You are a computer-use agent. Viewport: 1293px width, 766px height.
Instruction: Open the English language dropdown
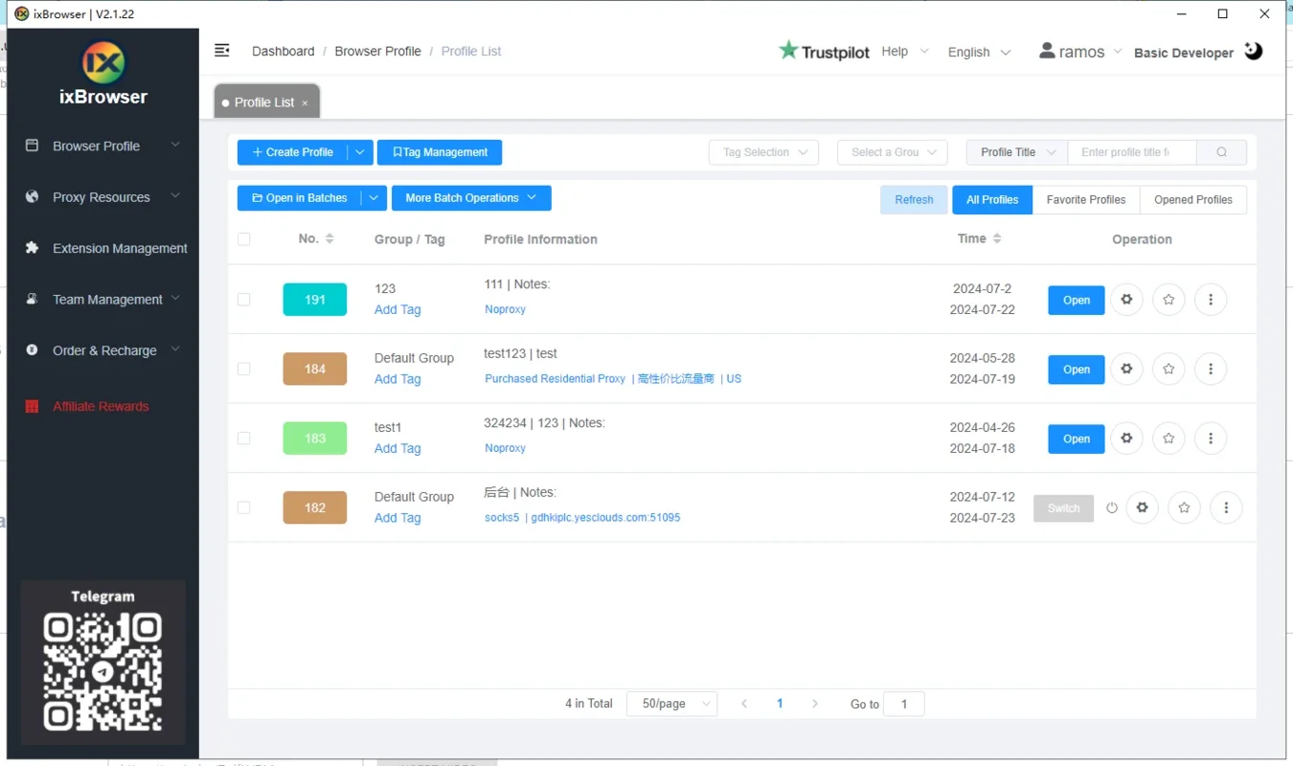pyautogui.click(x=979, y=52)
